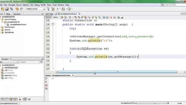
Task: Collapse the main method code fold
Action: [x=53, y=24]
